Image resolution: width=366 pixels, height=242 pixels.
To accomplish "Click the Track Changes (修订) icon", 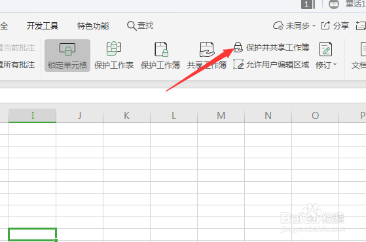I will click(x=325, y=49).
